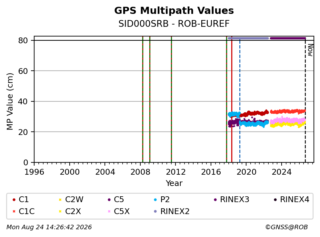Select the C2W legend entry
This screenshot has width=320, height=237.
pyautogui.click(x=71, y=200)
